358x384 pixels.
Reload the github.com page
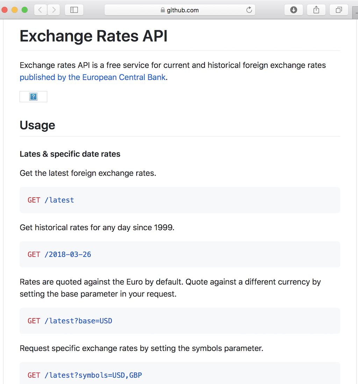click(249, 10)
